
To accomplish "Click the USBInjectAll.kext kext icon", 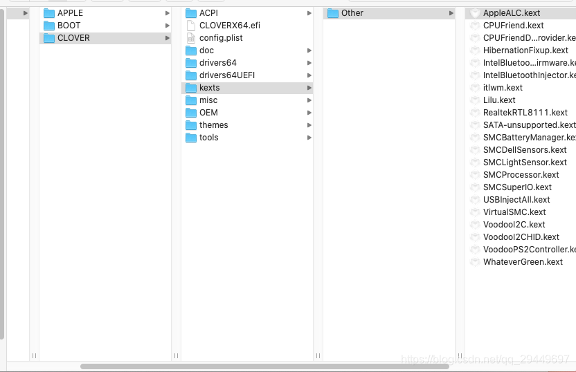I will [475, 200].
